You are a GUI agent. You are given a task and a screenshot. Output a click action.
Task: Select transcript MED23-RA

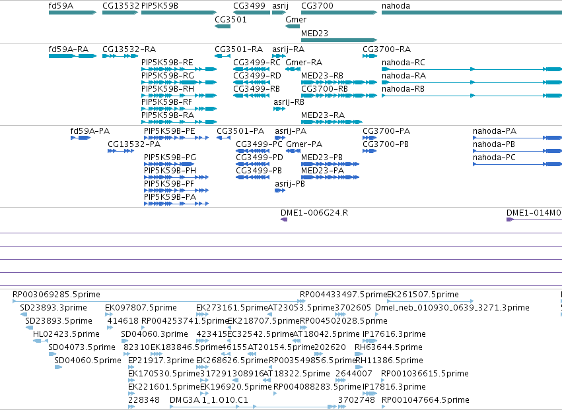pos(323,115)
